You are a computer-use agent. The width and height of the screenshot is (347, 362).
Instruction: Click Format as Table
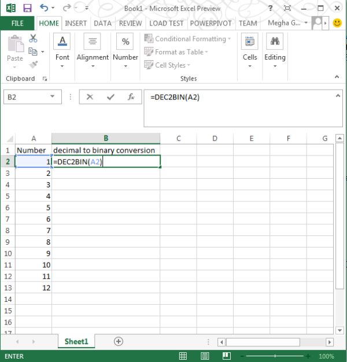176,52
